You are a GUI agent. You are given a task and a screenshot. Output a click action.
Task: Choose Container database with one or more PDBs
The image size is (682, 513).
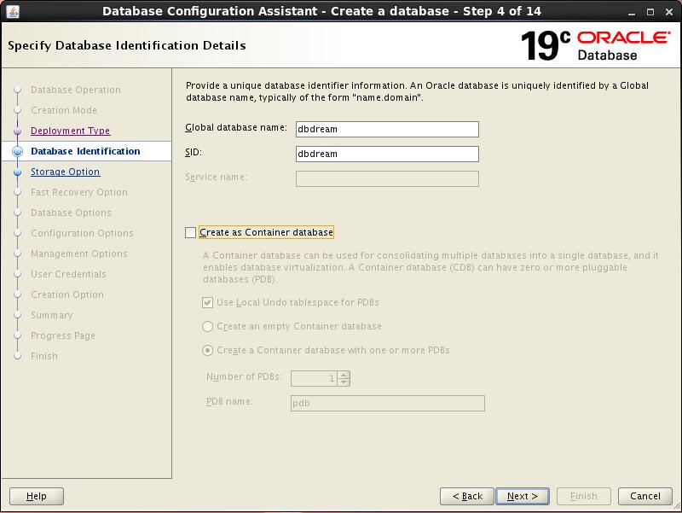pyautogui.click(x=208, y=350)
